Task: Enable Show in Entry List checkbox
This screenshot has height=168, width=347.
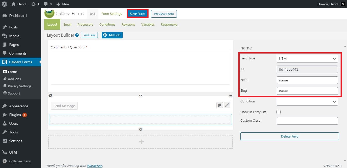Action: point(279,112)
